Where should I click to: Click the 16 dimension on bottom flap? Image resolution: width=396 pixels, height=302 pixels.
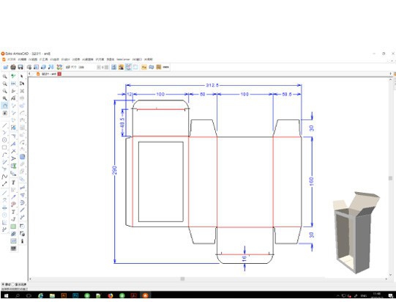click(x=244, y=258)
